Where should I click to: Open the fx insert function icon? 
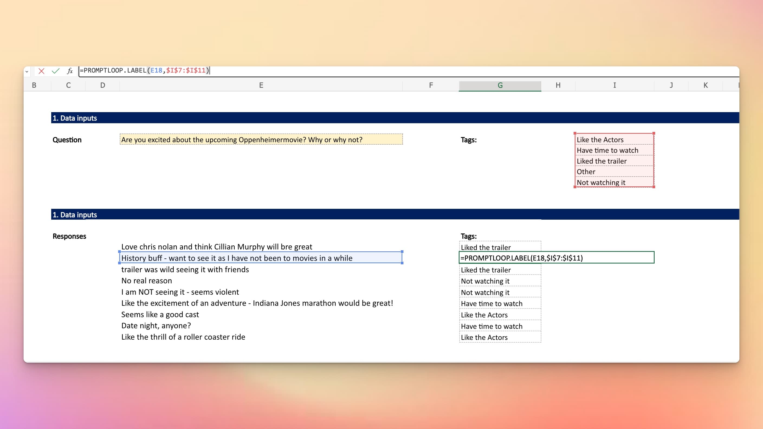click(x=70, y=71)
